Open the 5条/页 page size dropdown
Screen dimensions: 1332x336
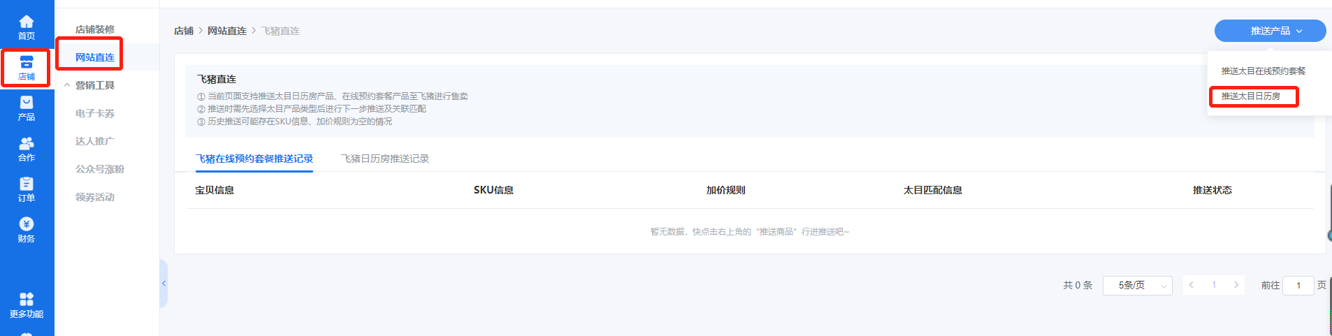(x=1138, y=285)
